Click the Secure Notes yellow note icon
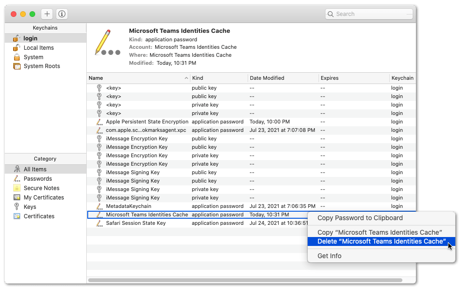This screenshot has width=461, height=291. 17,188
